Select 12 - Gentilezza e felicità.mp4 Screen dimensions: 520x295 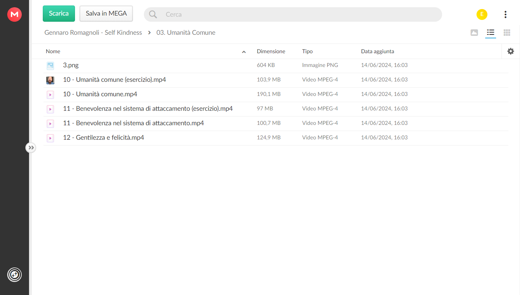tap(104, 138)
